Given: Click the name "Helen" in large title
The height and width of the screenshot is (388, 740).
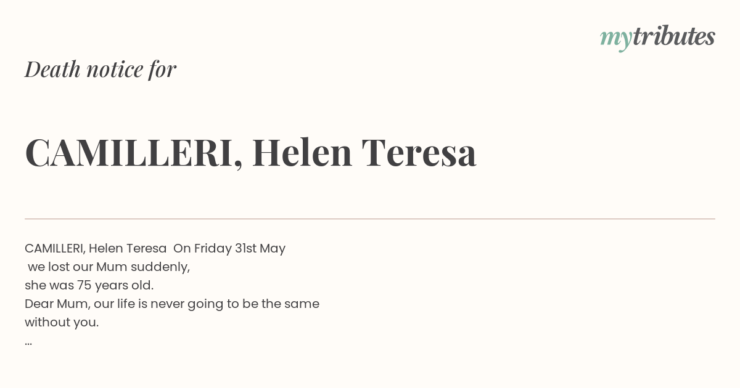Looking at the screenshot, I should point(302,153).
